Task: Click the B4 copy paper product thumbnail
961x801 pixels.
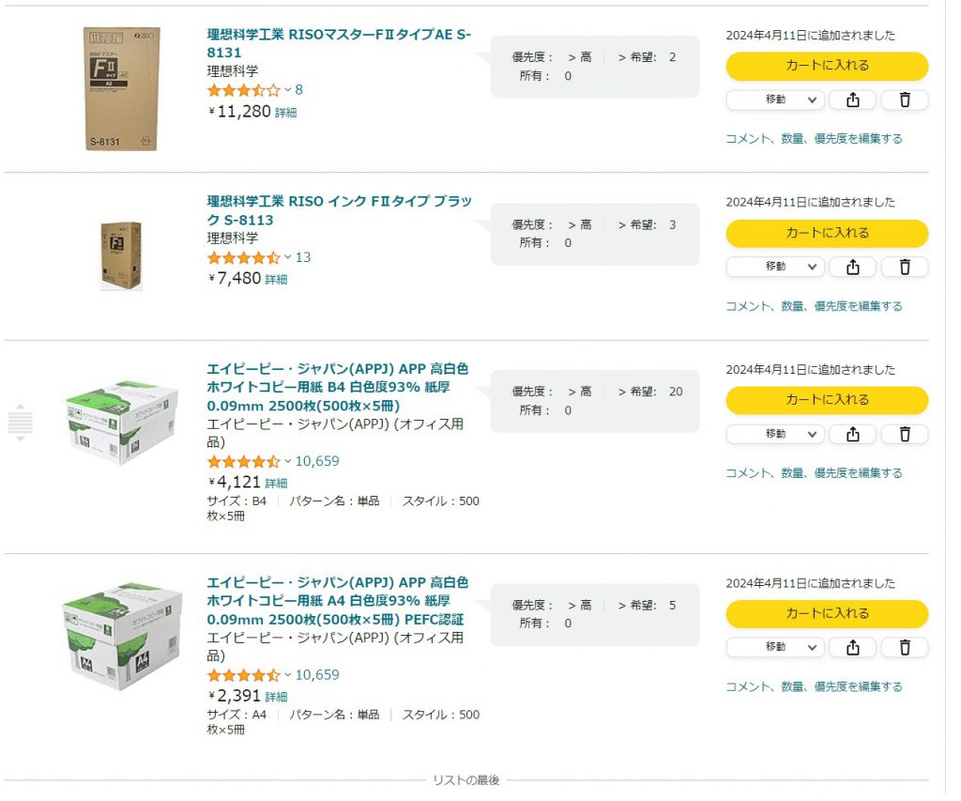Action: pyautogui.click(x=121, y=423)
